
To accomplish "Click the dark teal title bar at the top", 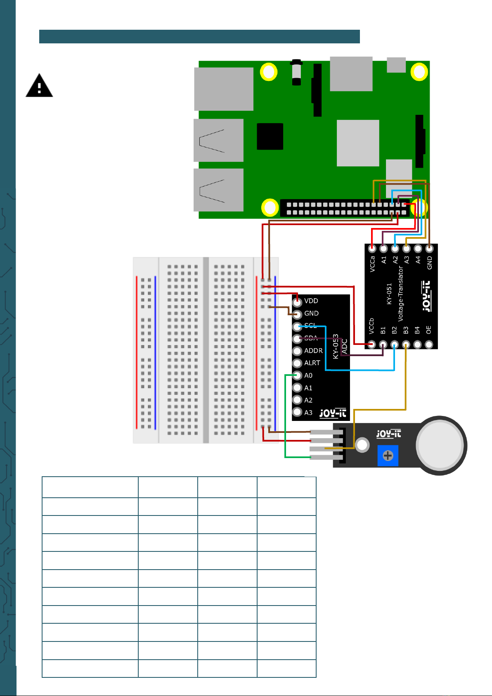I will [199, 36].
